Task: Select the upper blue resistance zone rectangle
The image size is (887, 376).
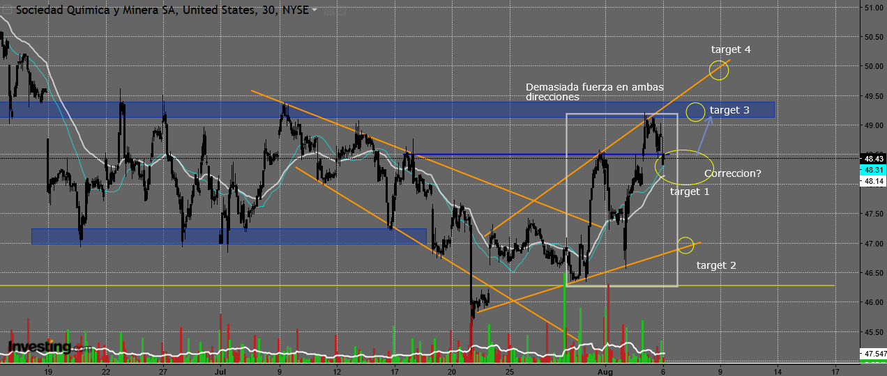Action: pos(388,109)
